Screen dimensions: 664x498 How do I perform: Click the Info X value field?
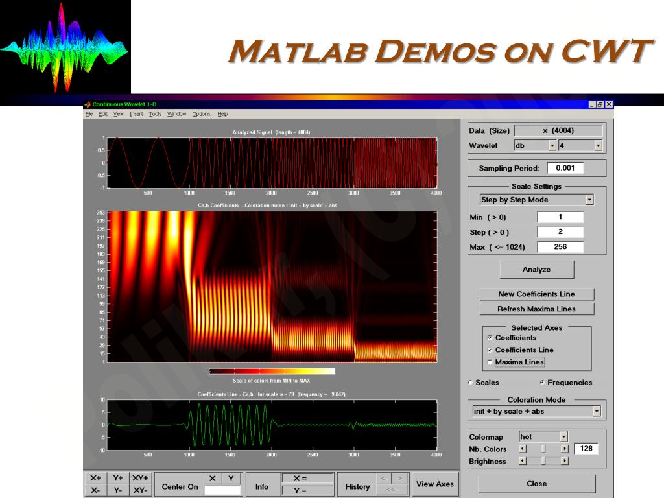point(307,479)
